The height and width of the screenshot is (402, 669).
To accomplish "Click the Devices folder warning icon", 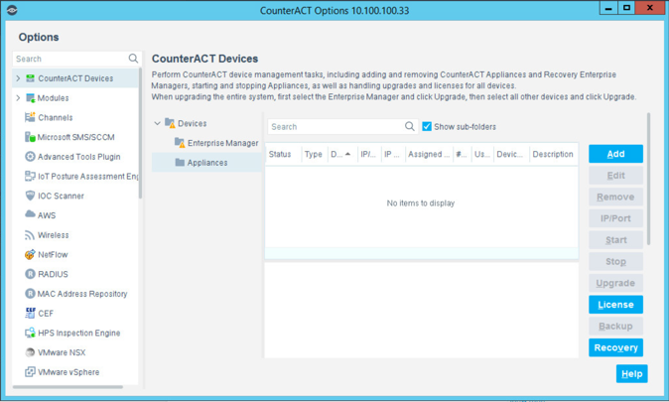I will 170,123.
